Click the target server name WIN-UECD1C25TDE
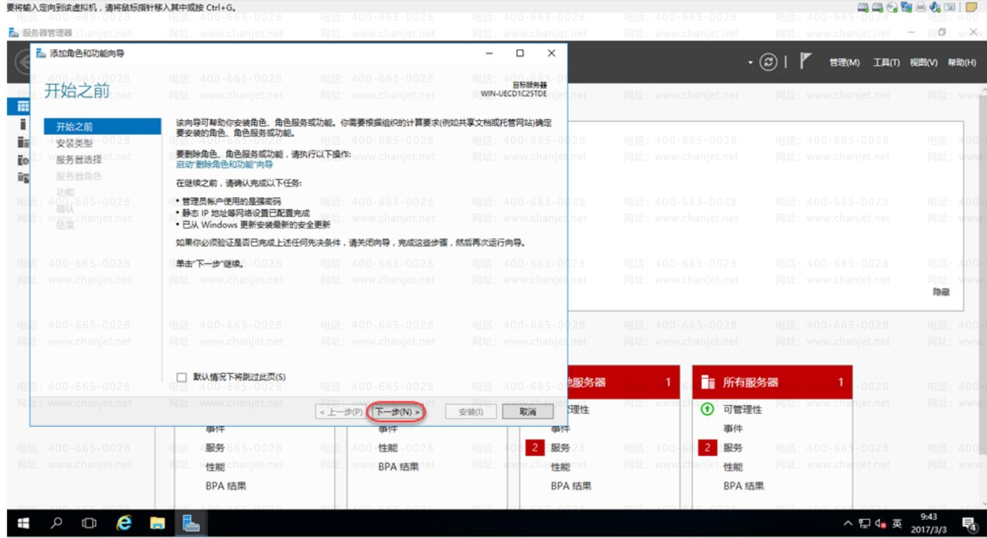 click(513, 93)
